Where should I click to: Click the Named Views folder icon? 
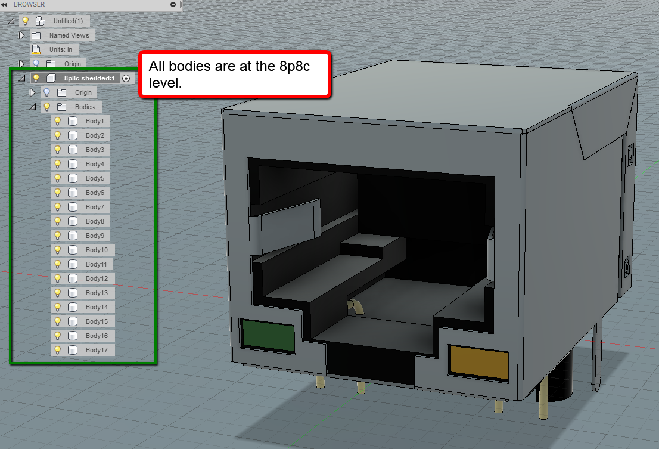[36, 35]
